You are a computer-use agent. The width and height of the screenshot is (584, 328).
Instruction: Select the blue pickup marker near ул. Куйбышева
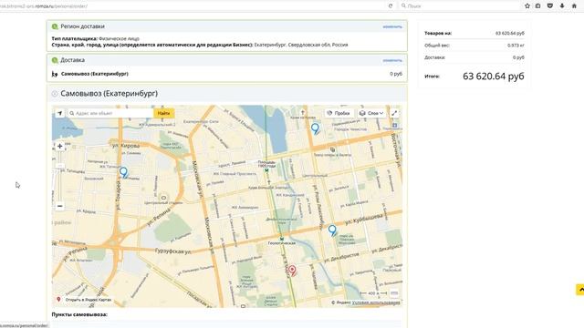pos(332,231)
